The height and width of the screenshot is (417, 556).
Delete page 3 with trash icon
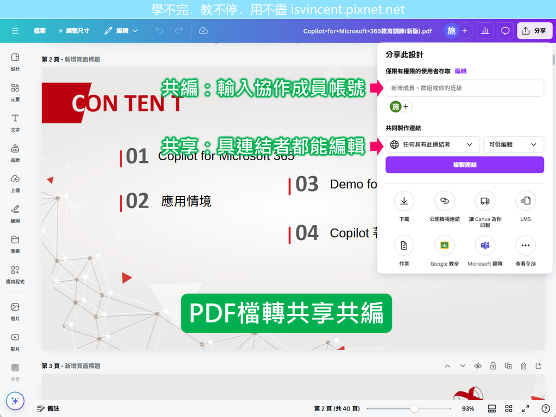(x=523, y=365)
